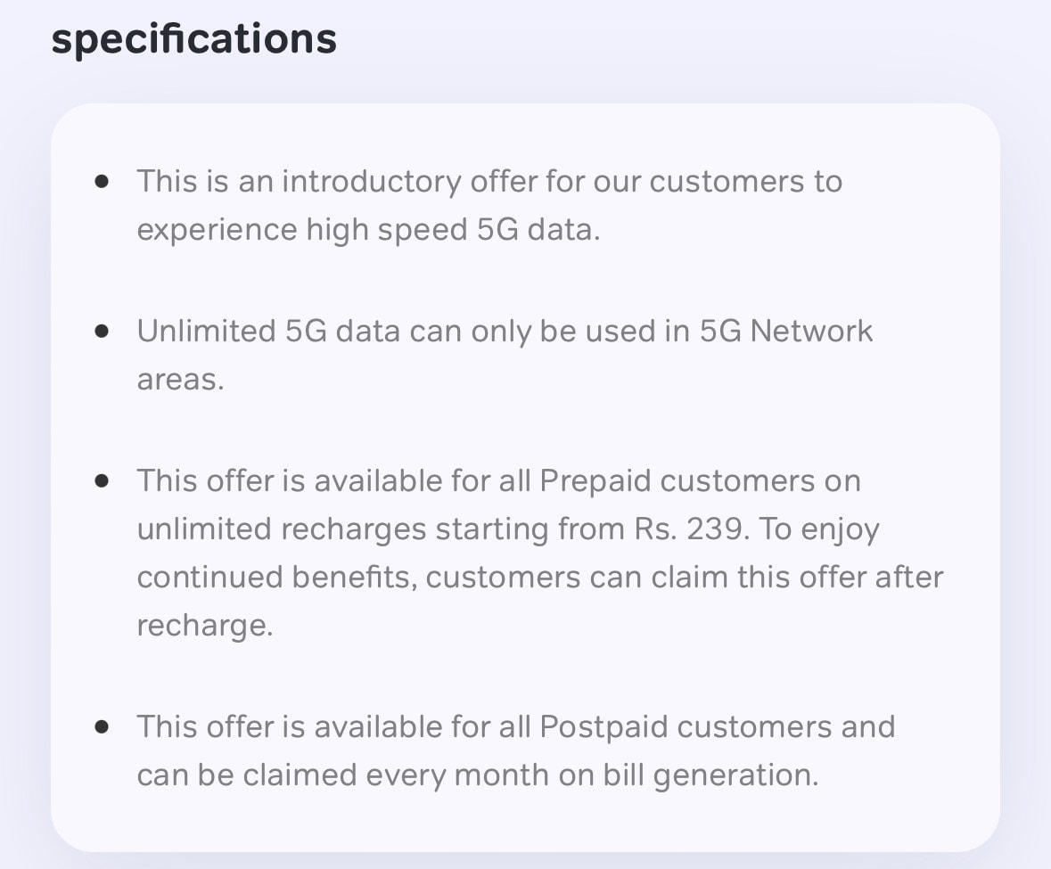This screenshot has width=1051, height=869.
Task: Click the word 'areas.'
Action: 180,380
